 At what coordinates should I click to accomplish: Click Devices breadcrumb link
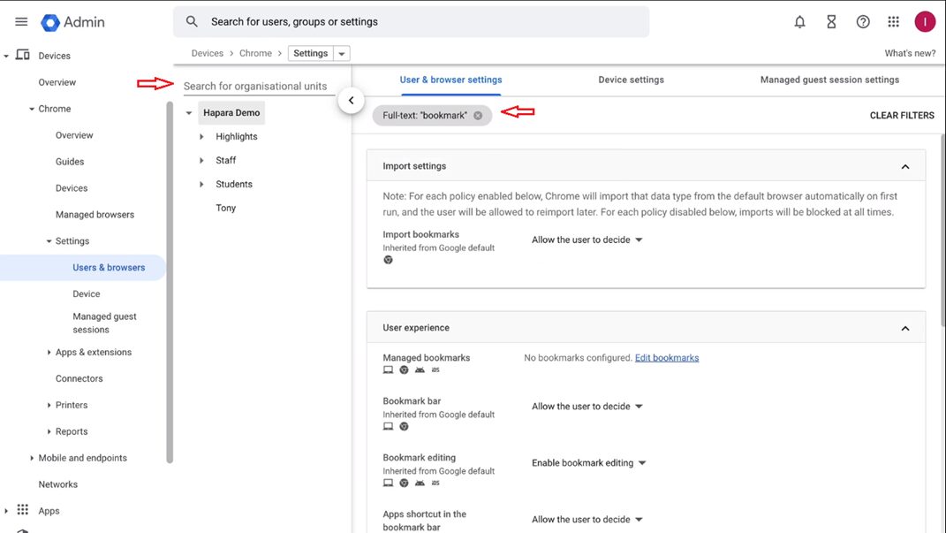click(207, 53)
